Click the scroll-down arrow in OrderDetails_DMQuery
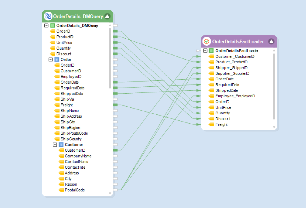The width and height of the screenshot is (306, 208). click(x=110, y=193)
